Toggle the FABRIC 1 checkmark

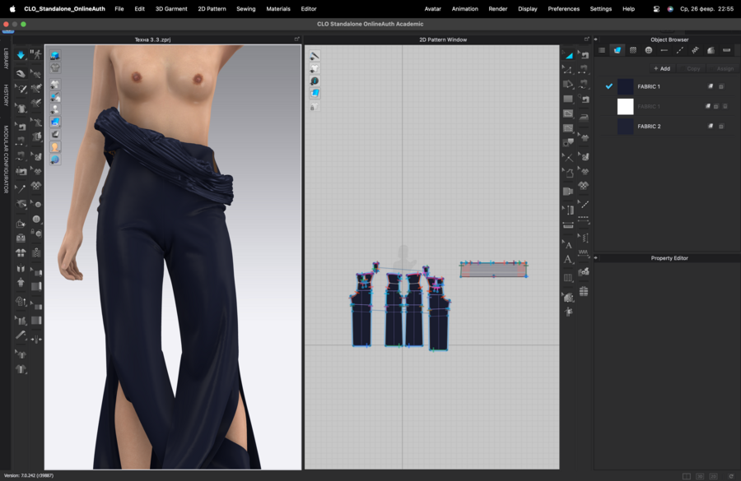click(x=609, y=86)
